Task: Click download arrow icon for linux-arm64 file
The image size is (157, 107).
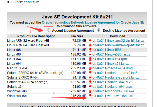Action: pos(90,45)
